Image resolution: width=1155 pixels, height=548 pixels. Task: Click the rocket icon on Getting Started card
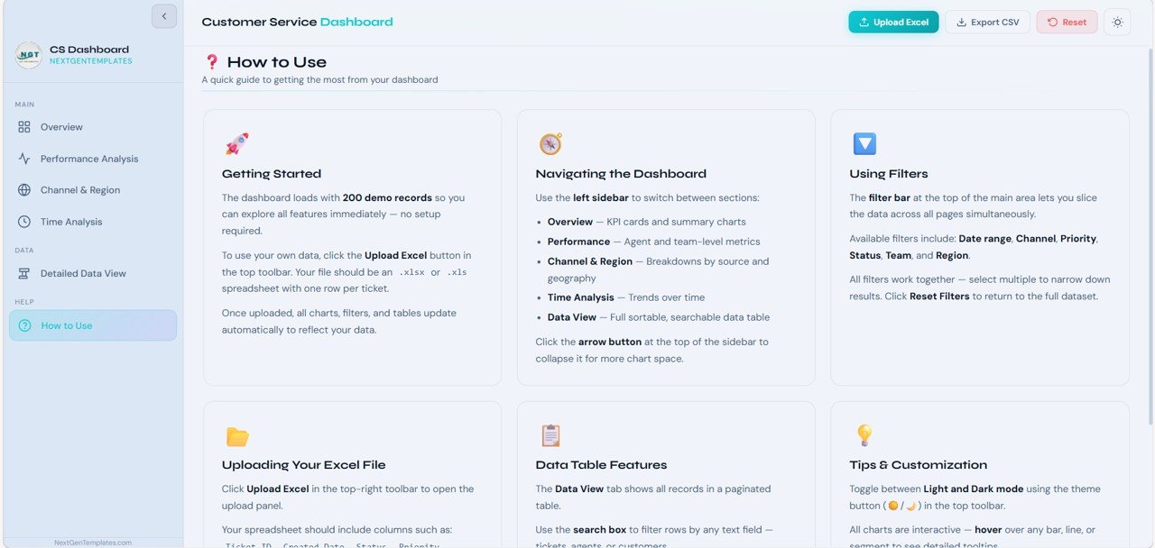pos(236,142)
